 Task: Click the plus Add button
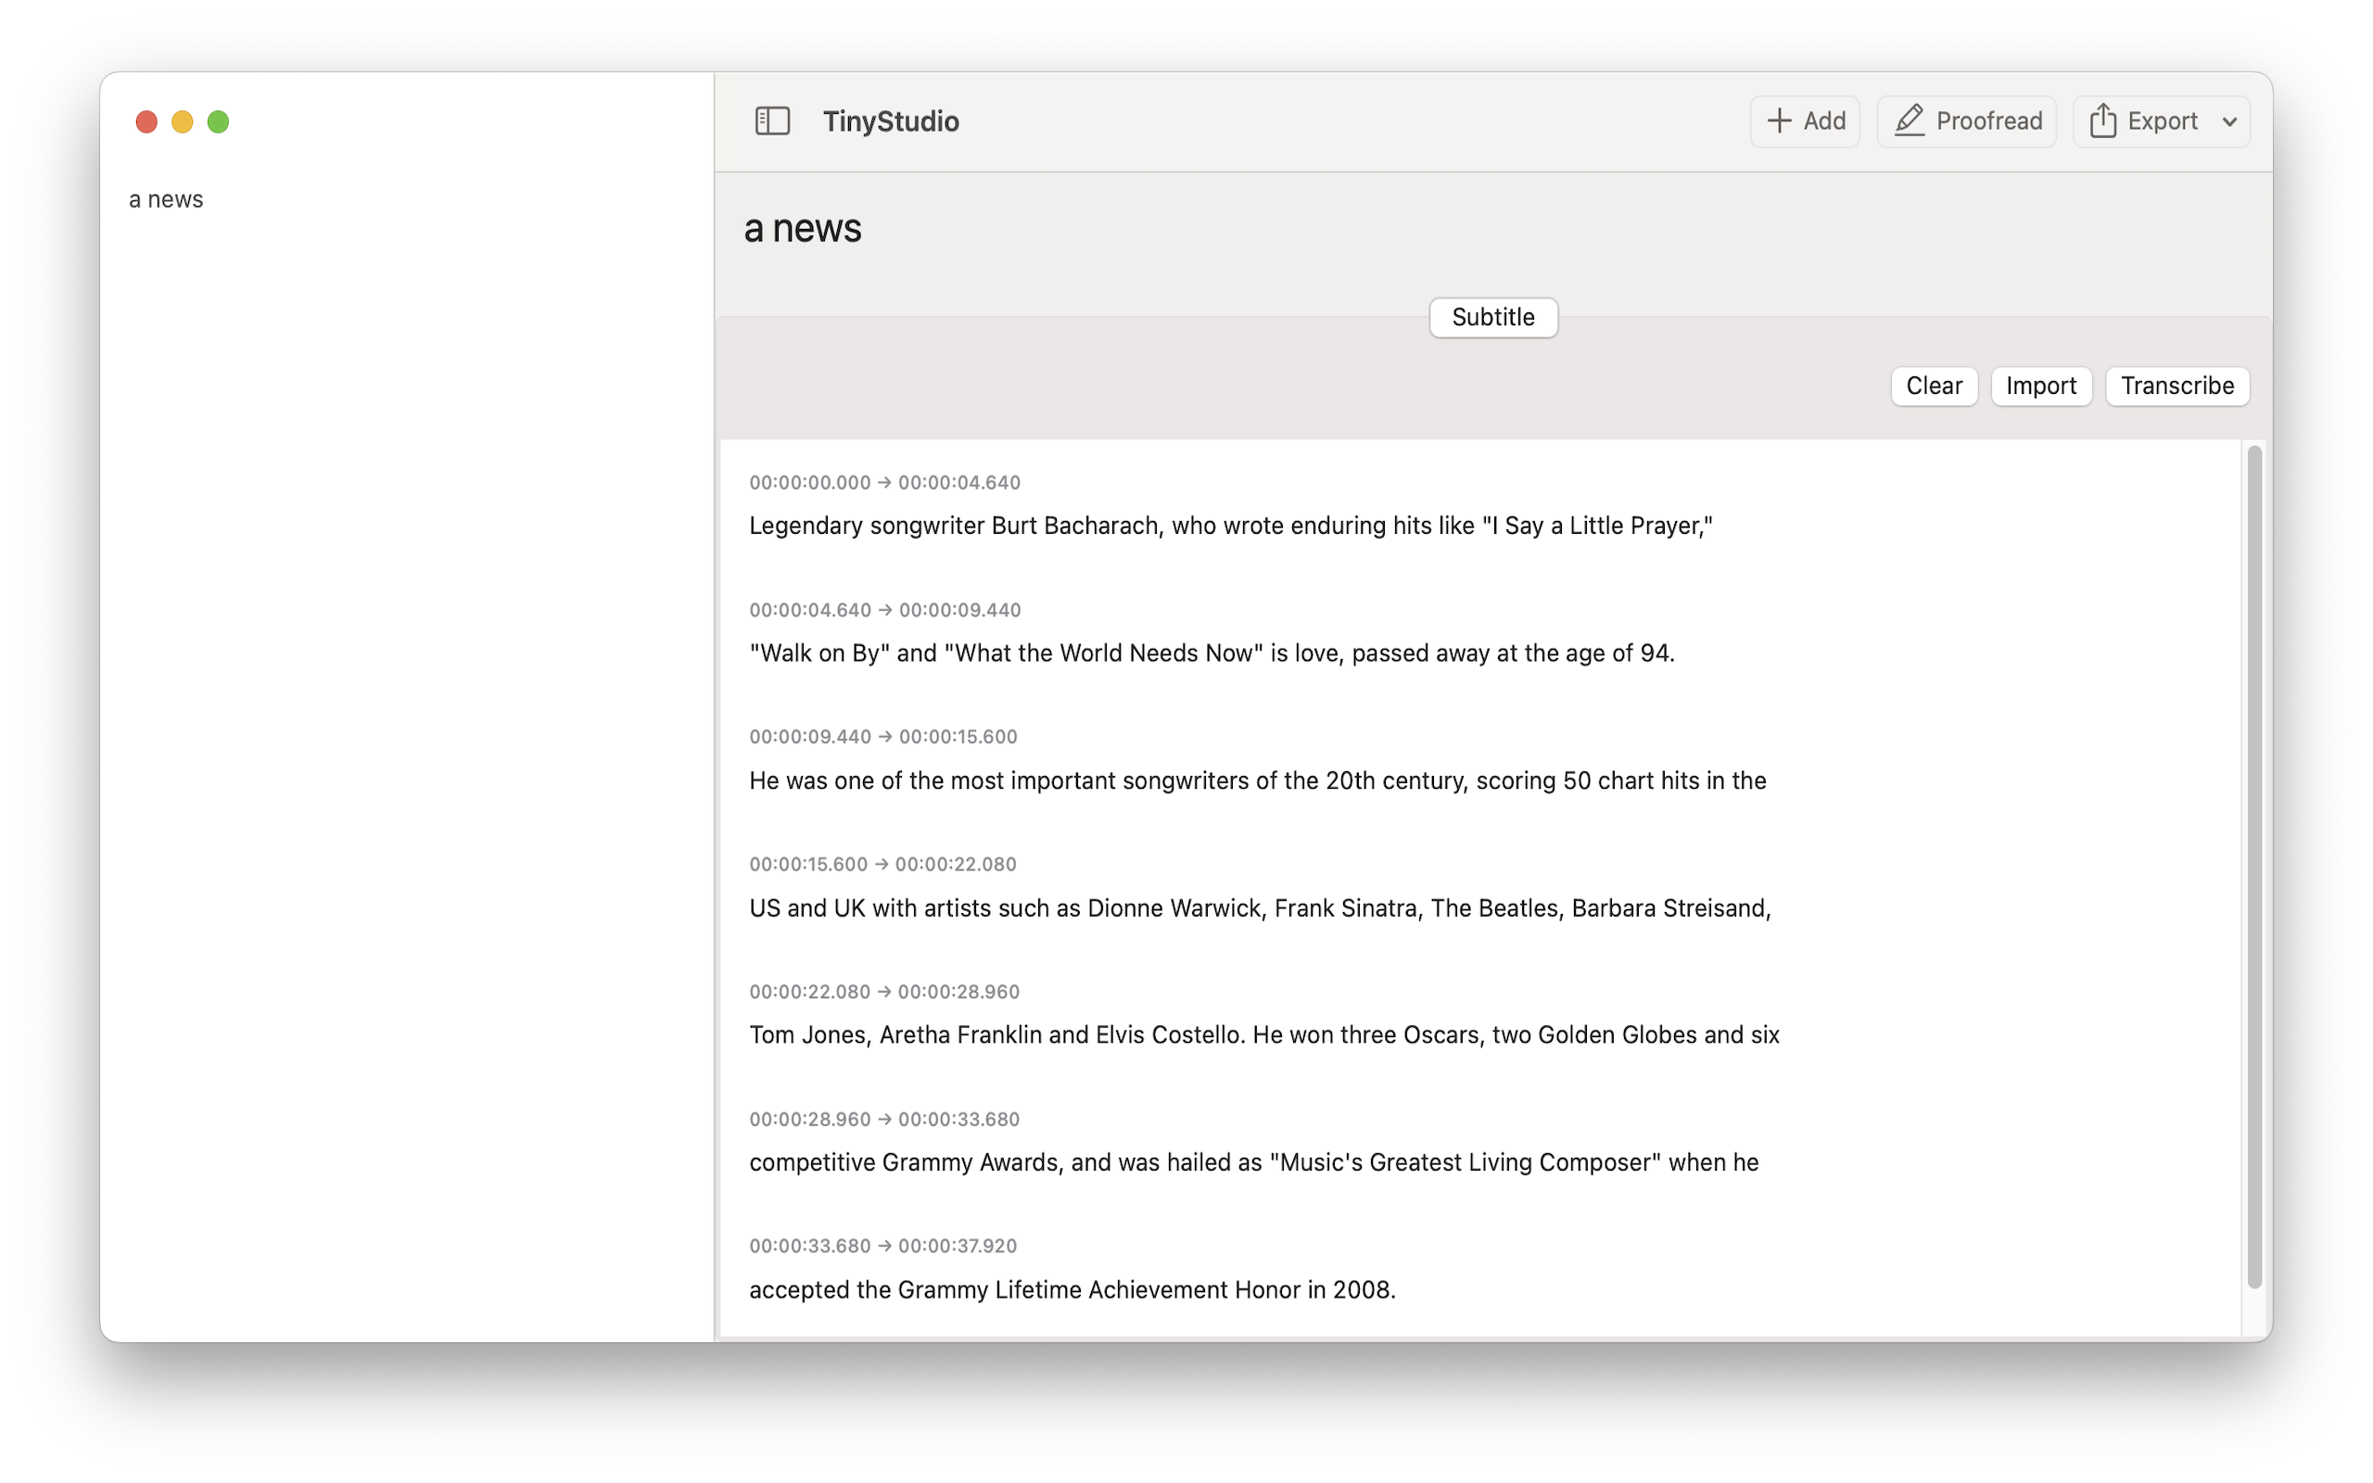tap(1804, 121)
